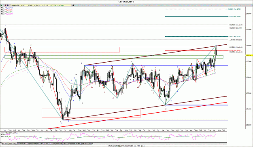Click the GBPUSD chart title
Viewport: 253px width, 147px height.
pos(126,2)
